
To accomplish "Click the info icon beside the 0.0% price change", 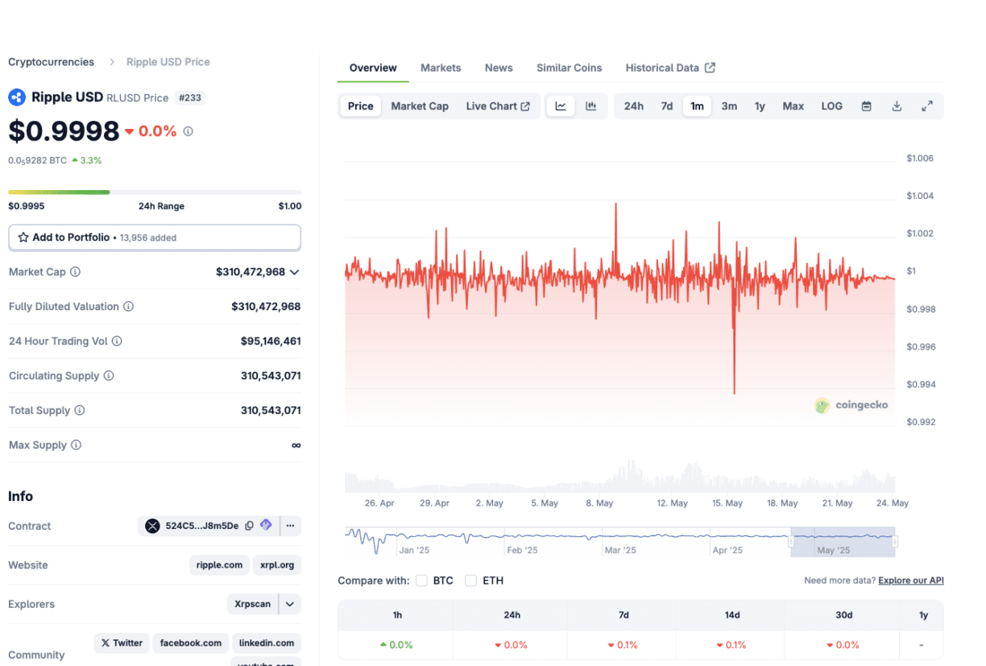I will [x=188, y=130].
